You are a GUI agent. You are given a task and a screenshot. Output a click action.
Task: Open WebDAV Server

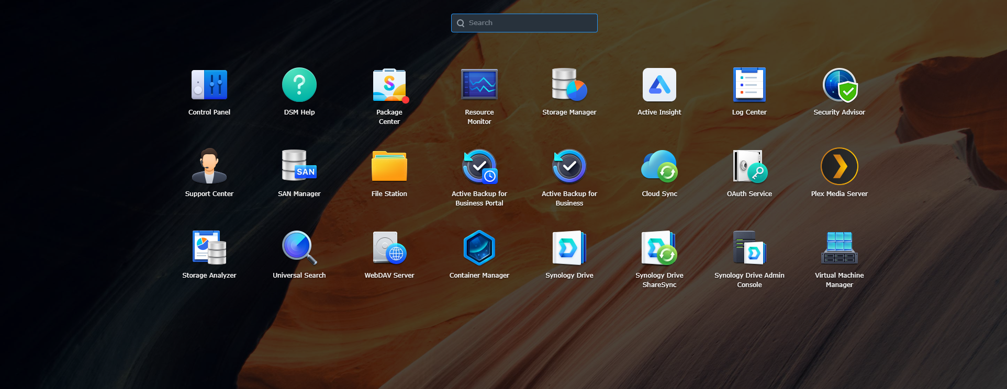coord(389,248)
